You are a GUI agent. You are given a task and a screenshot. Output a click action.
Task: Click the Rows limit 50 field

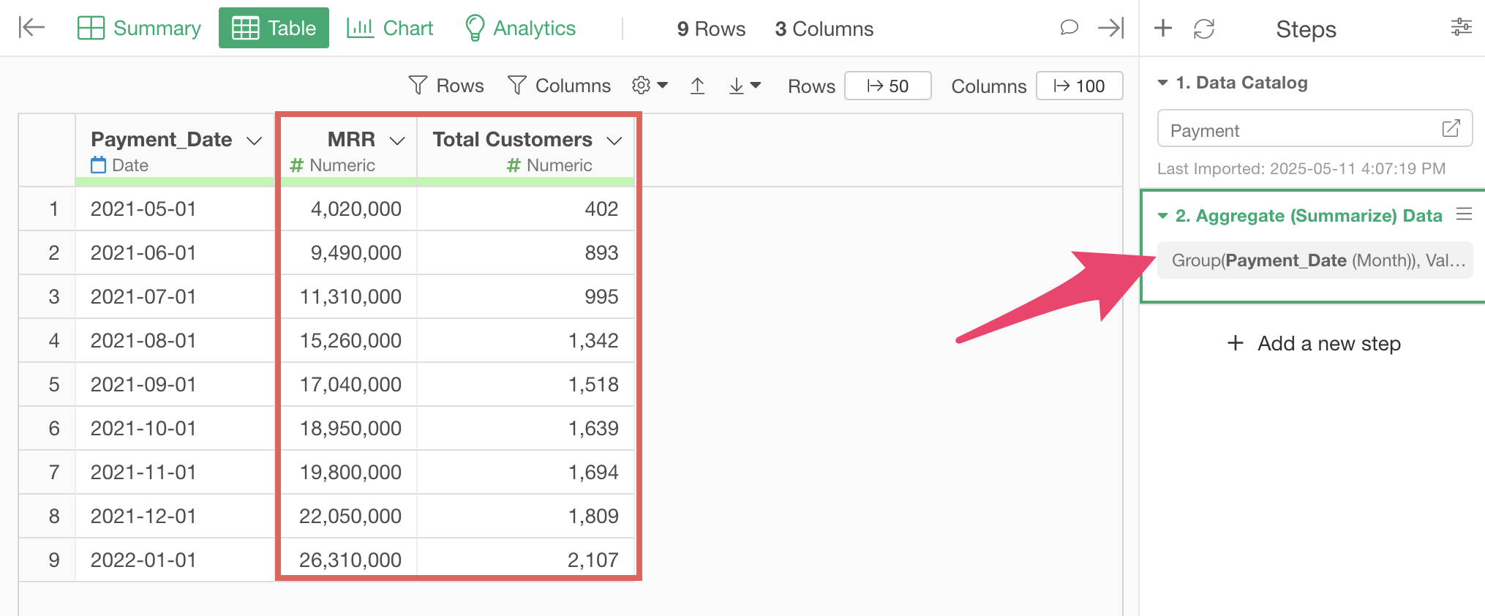887,86
